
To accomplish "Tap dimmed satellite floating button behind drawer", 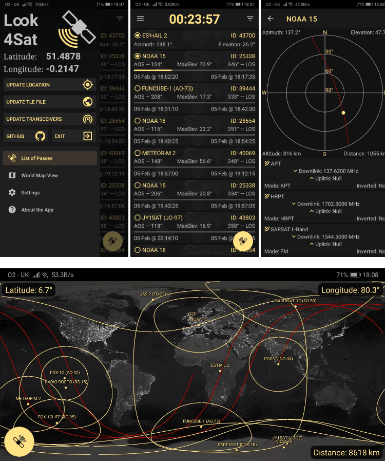I will point(112,241).
